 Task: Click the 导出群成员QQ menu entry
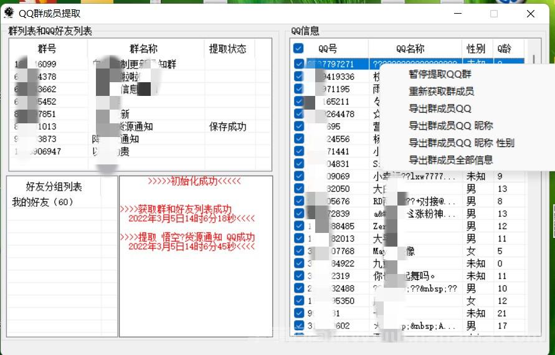440,108
